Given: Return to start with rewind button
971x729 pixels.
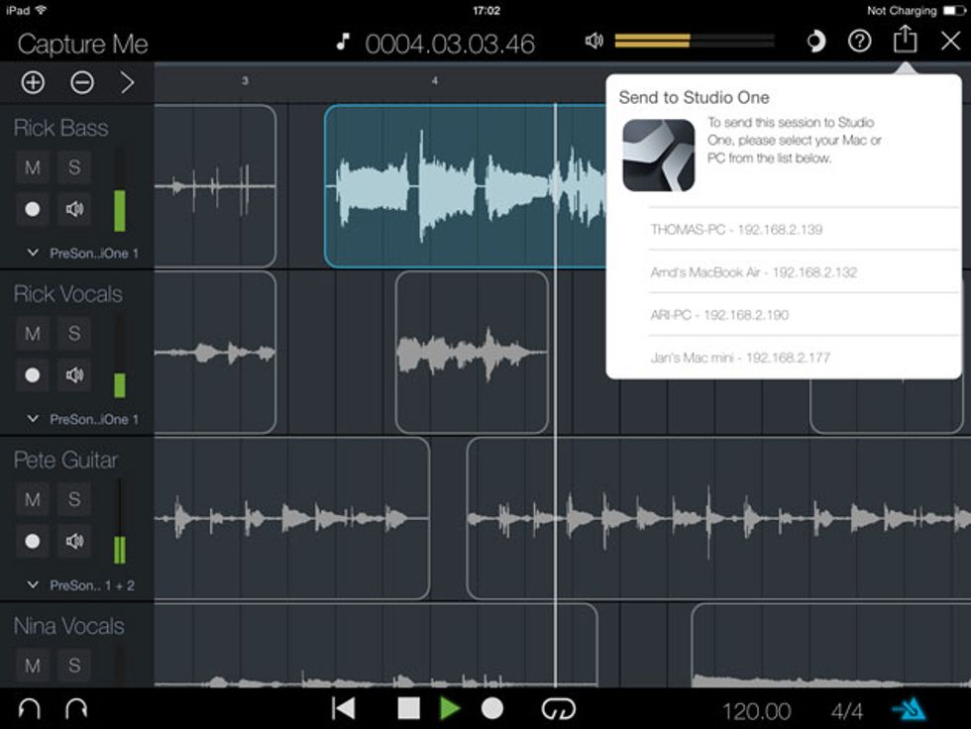Looking at the screenshot, I should point(343,708).
